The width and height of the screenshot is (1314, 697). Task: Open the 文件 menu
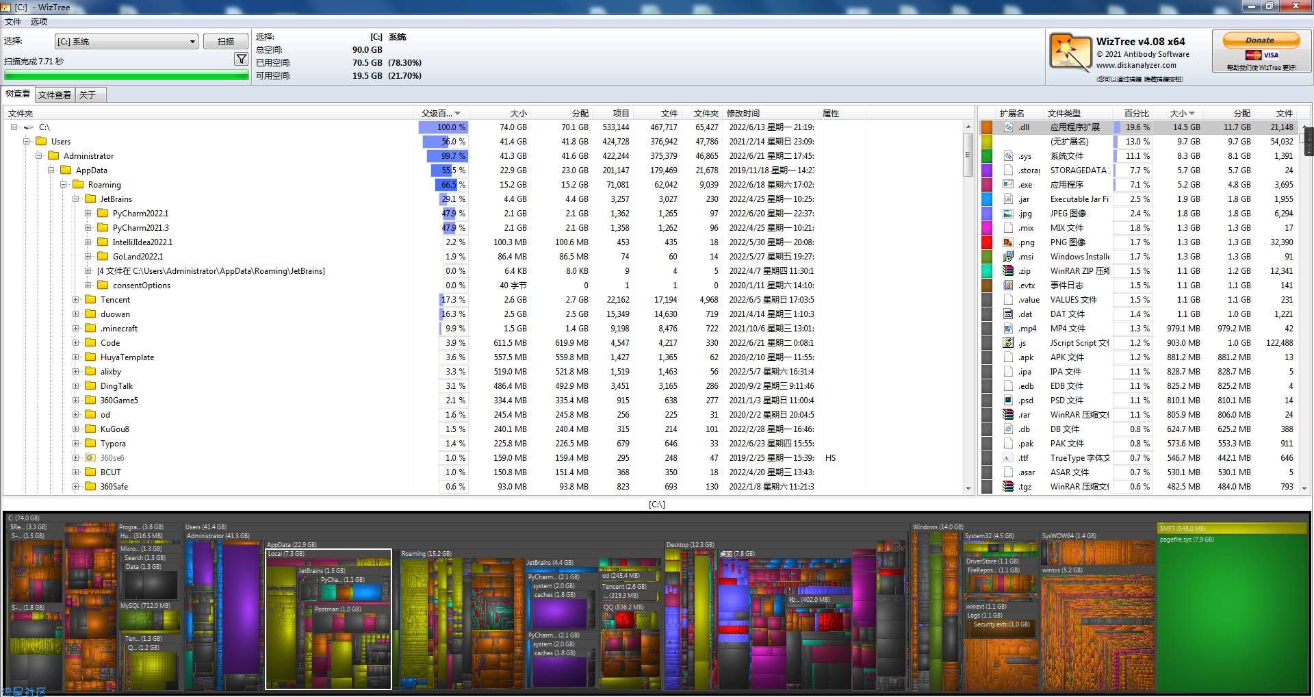pyautogui.click(x=13, y=22)
